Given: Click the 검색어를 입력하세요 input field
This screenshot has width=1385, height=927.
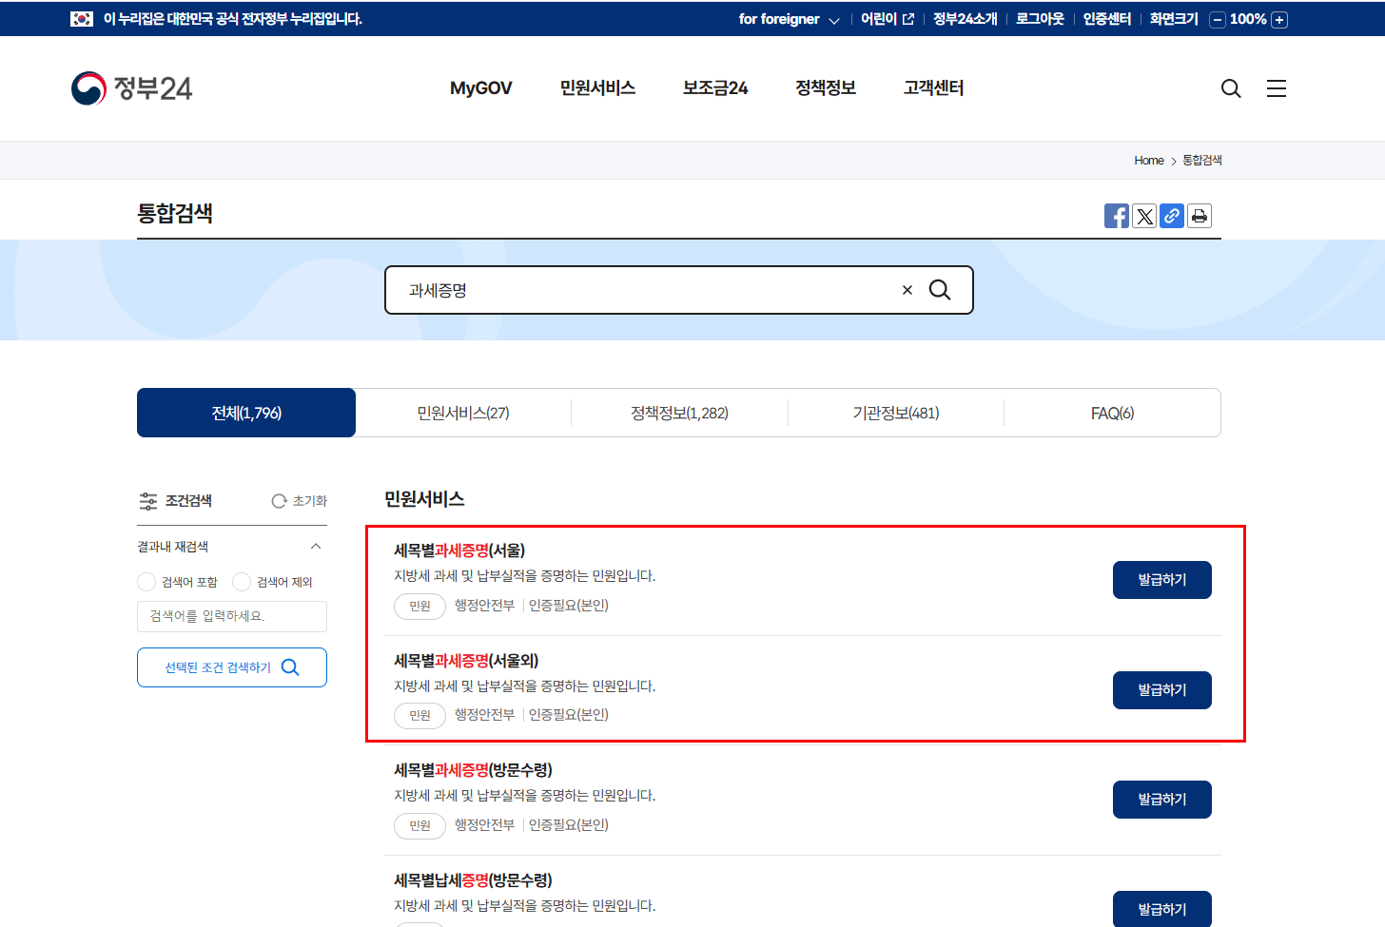Looking at the screenshot, I should point(232,616).
